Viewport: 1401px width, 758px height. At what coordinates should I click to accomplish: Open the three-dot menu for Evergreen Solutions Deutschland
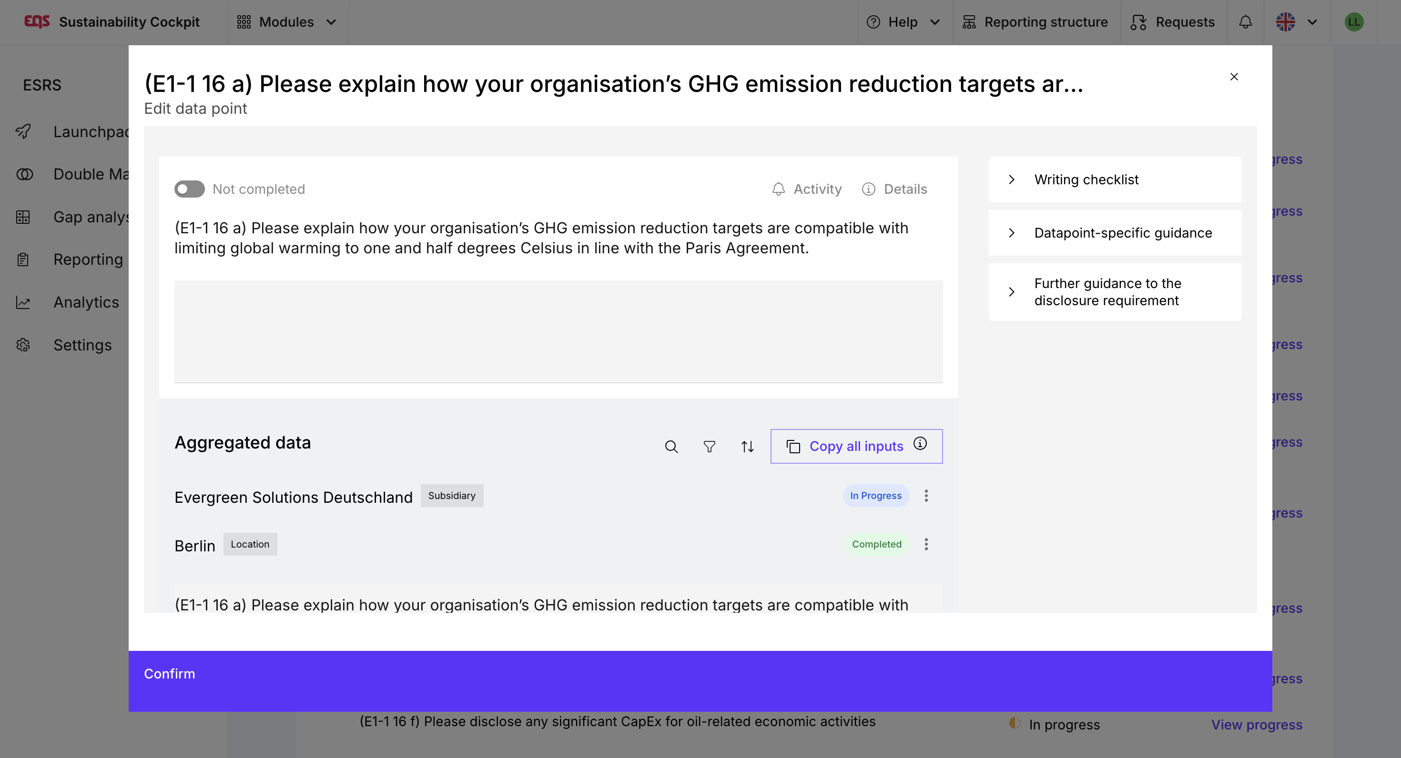tap(926, 496)
